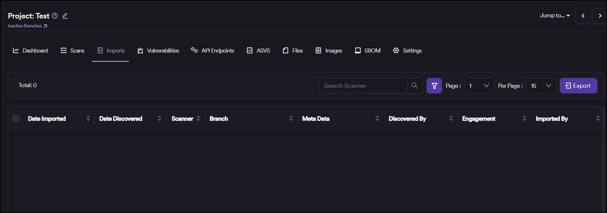Open the Inactive Branches link
607x213 pixels.
click(x=27, y=26)
